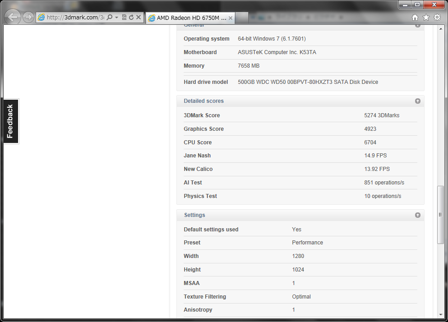The width and height of the screenshot is (448, 322).
Task: Close the browser window
Action: pos(434,5)
